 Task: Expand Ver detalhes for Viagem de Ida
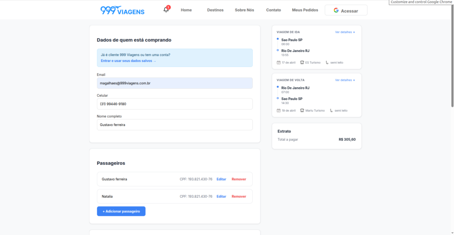(345, 32)
